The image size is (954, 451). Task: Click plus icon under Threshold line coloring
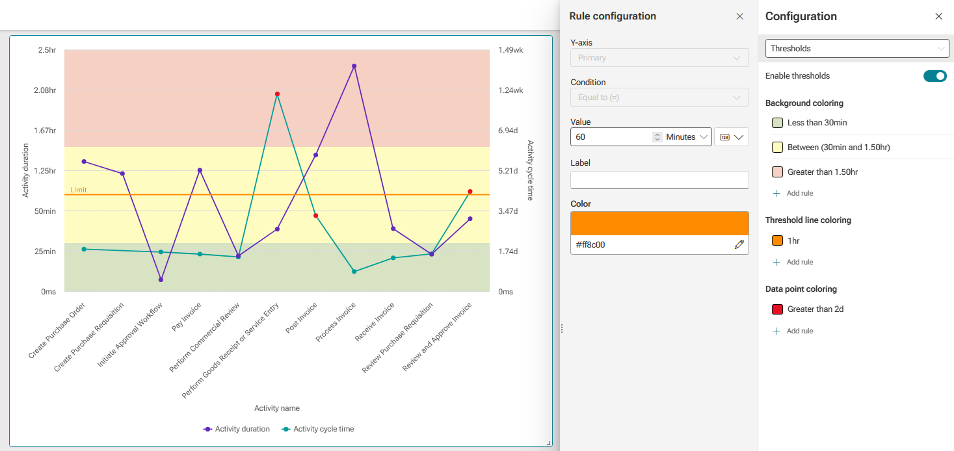click(776, 263)
